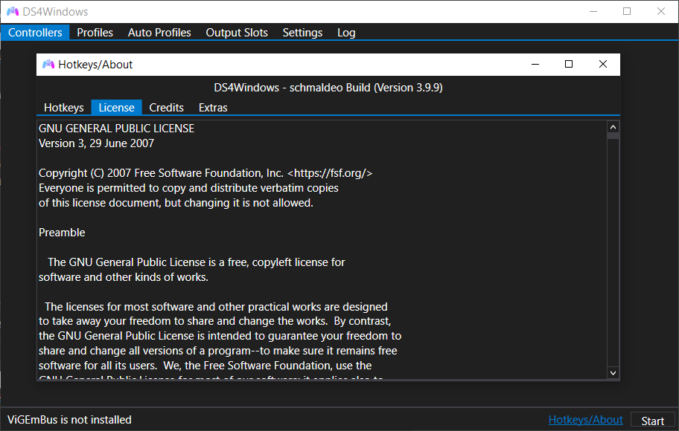The height and width of the screenshot is (431, 679).
Task: Click the license scrollbar thumb
Action: click(613, 135)
